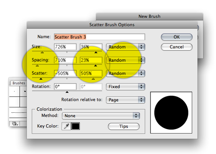Expand the Rotation relative to Page dropdown
Image resolution: width=216 pixels, height=154 pixels.
(125, 100)
